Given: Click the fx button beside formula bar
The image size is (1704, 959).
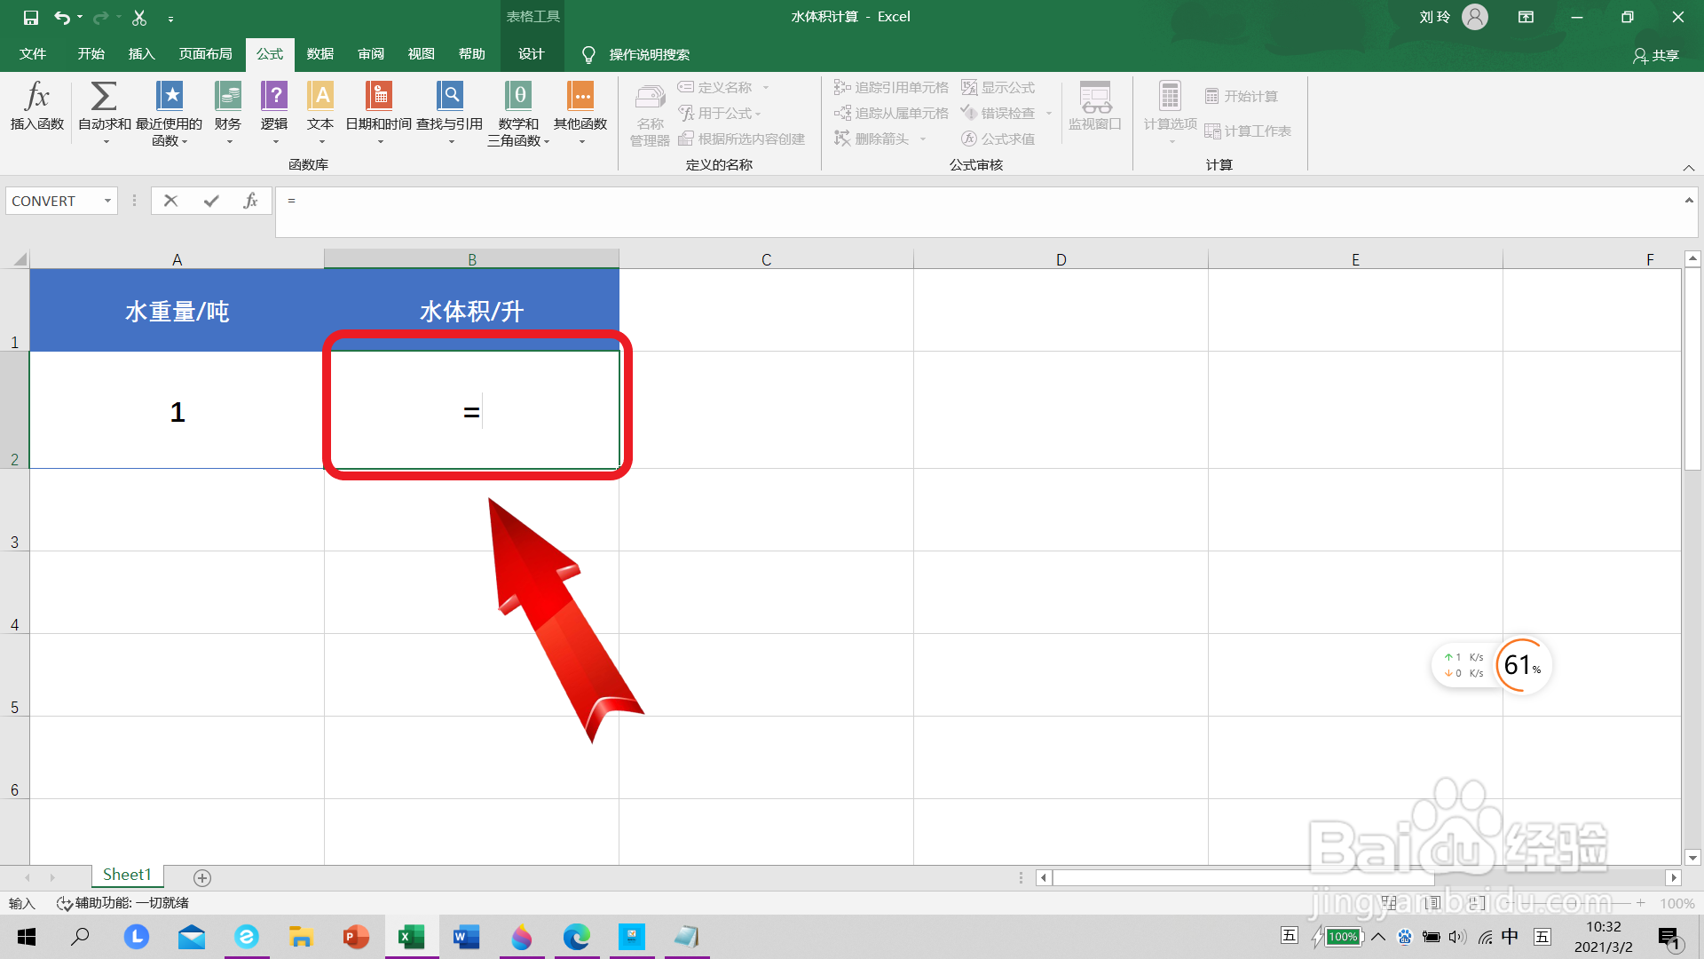Looking at the screenshot, I should click(x=251, y=201).
